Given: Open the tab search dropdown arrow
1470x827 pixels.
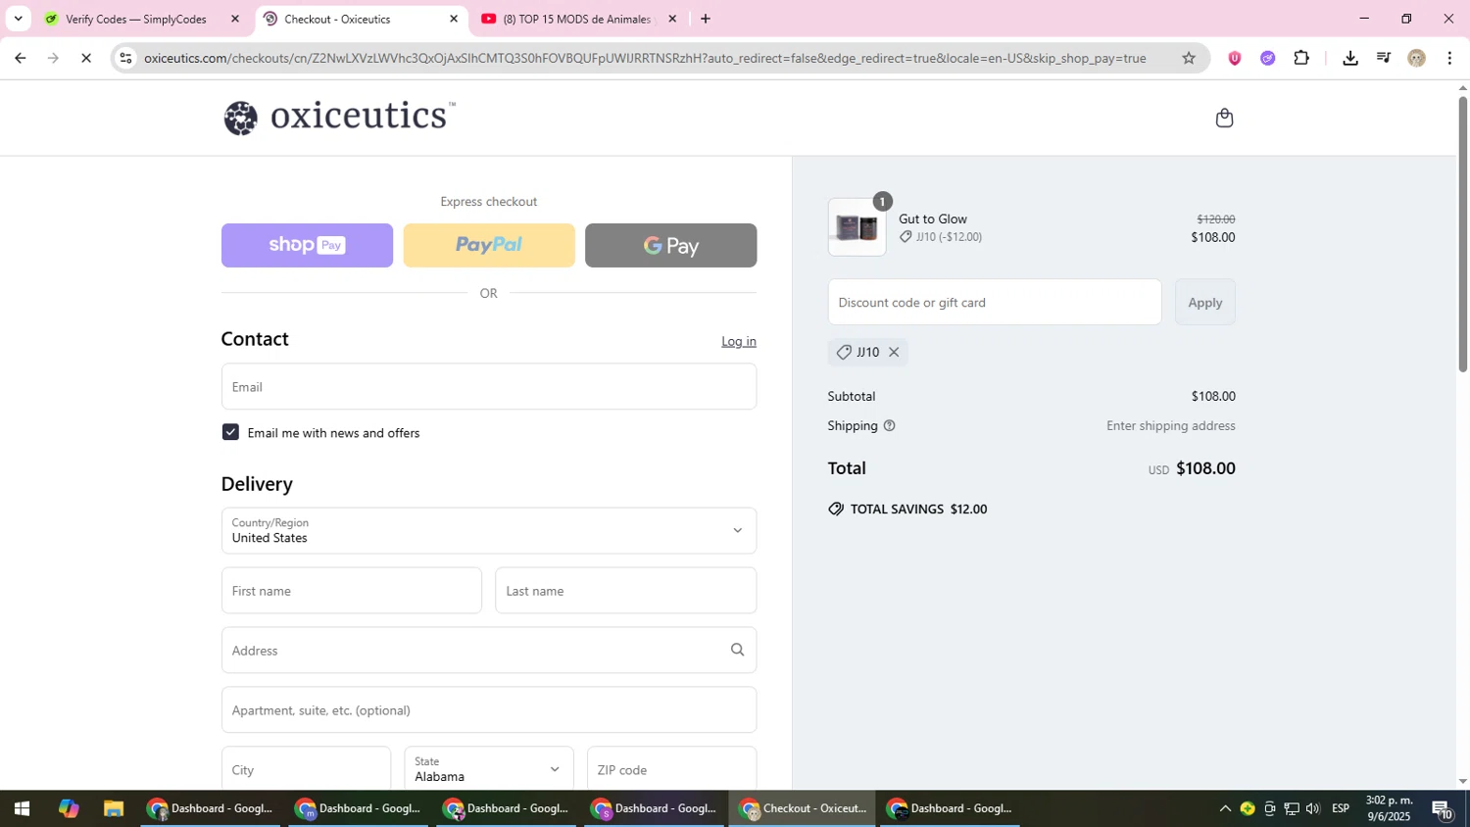Looking at the screenshot, I should pyautogui.click(x=18, y=19).
